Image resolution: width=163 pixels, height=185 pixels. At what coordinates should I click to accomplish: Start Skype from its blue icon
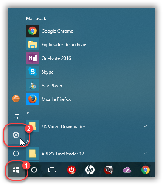tap(33, 72)
